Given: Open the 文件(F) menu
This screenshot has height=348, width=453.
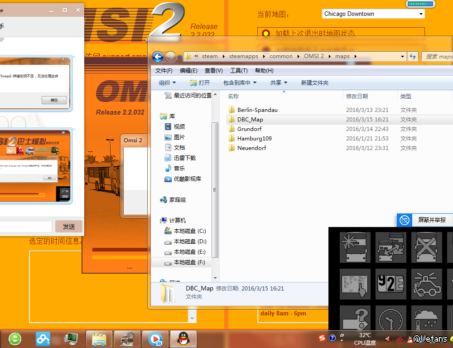Looking at the screenshot, I should tap(164, 71).
